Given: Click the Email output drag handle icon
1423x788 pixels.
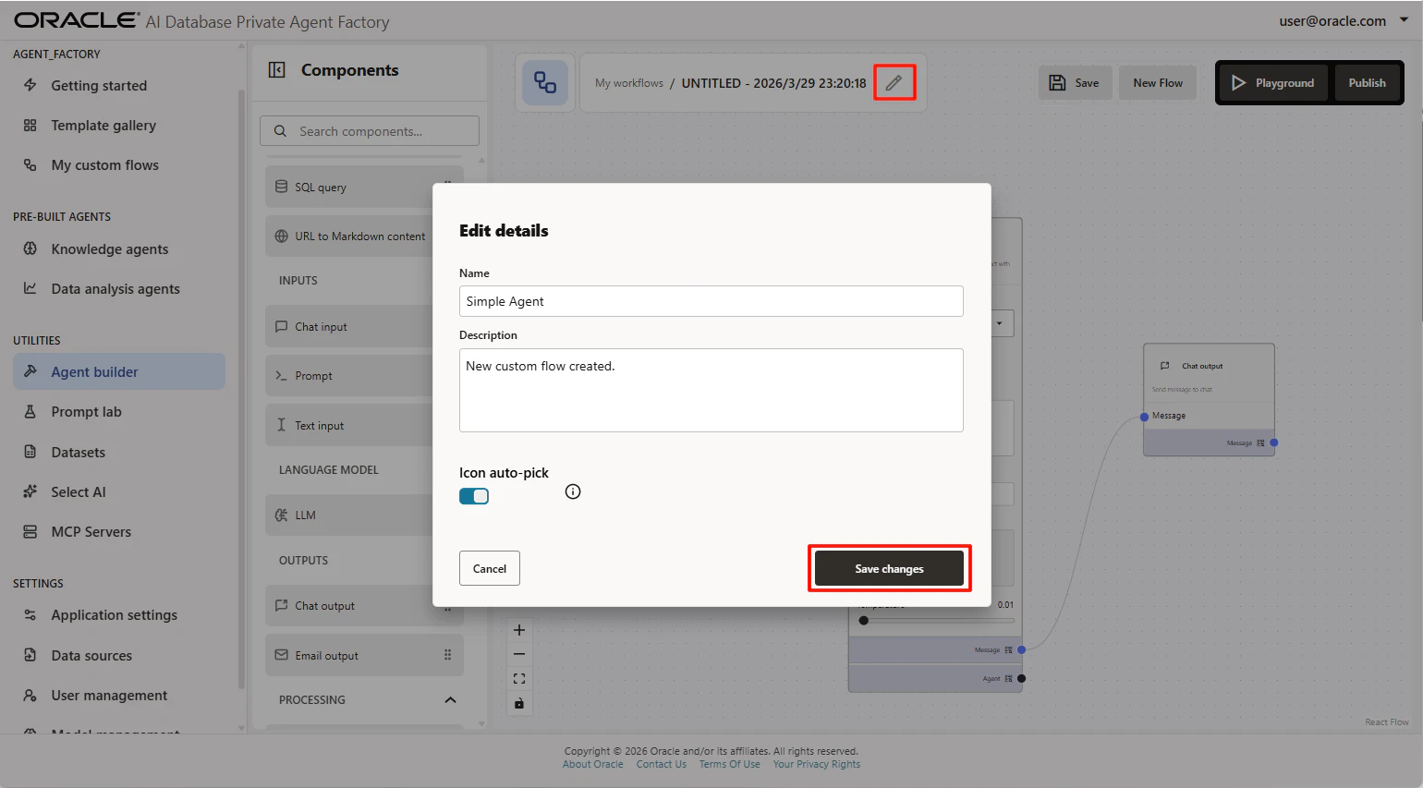Looking at the screenshot, I should click(447, 655).
